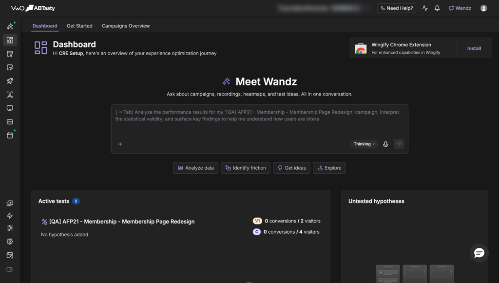The image size is (499, 283).
Task: Open the user profile avatar menu
Action: [483, 8]
